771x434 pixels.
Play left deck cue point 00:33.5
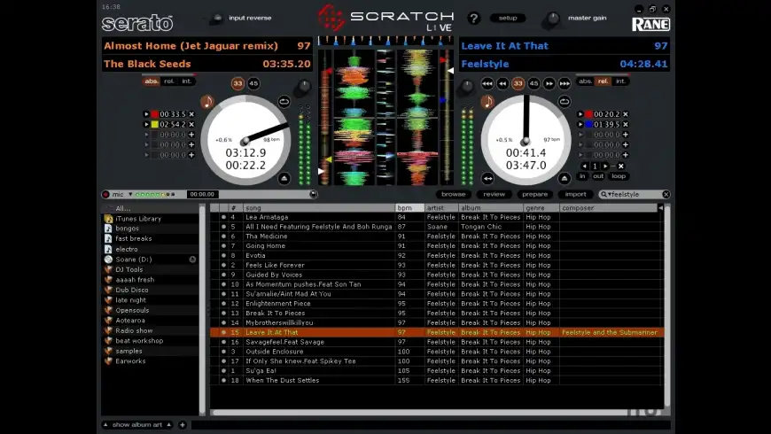[146, 114]
